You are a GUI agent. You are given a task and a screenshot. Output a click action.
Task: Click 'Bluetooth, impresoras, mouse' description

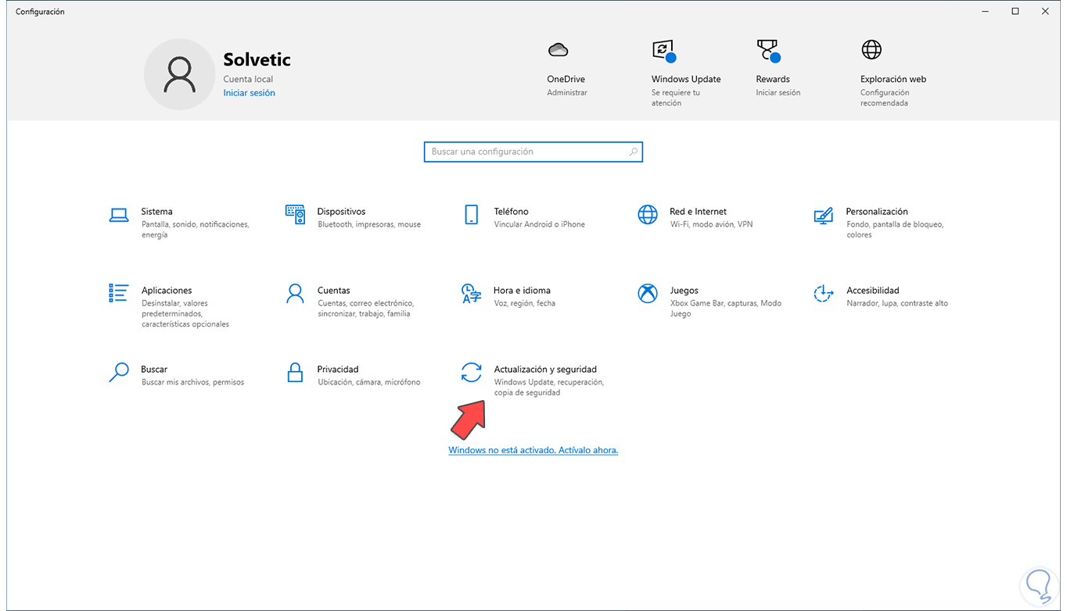[369, 225]
